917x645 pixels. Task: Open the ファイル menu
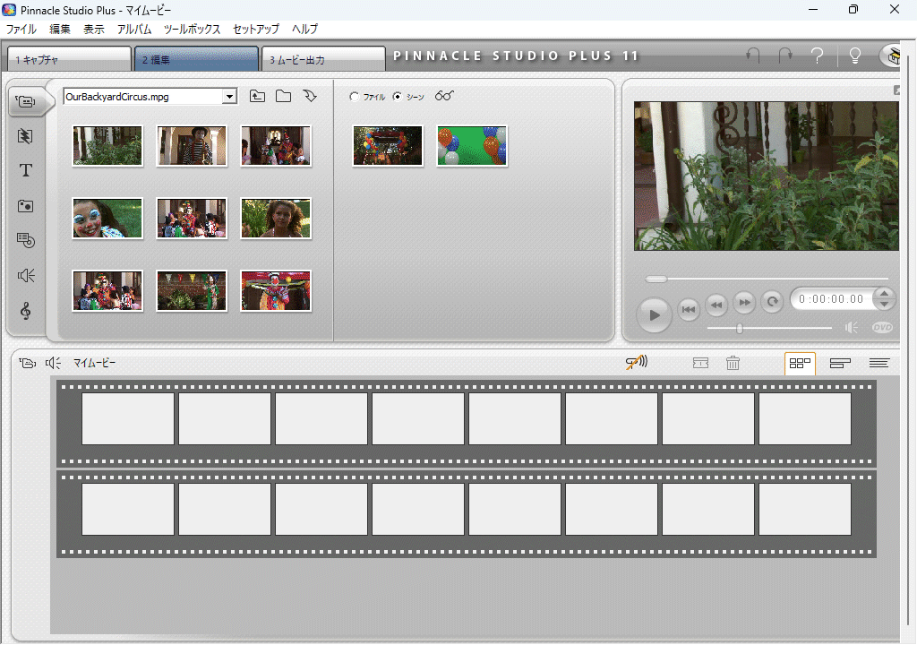click(21, 30)
